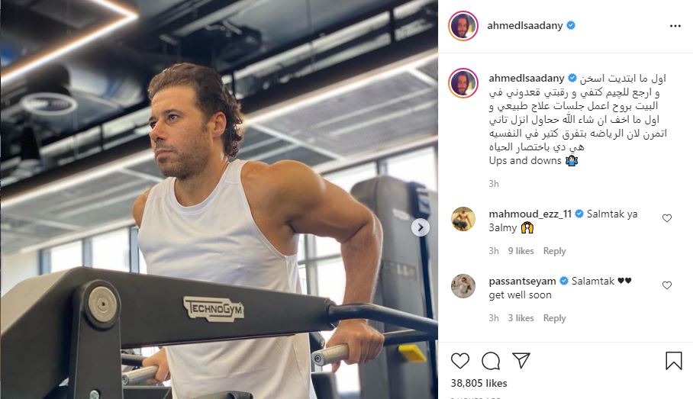Share post via paper plane icon
Screen dimensions: 693x399
[x=521, y=361]
